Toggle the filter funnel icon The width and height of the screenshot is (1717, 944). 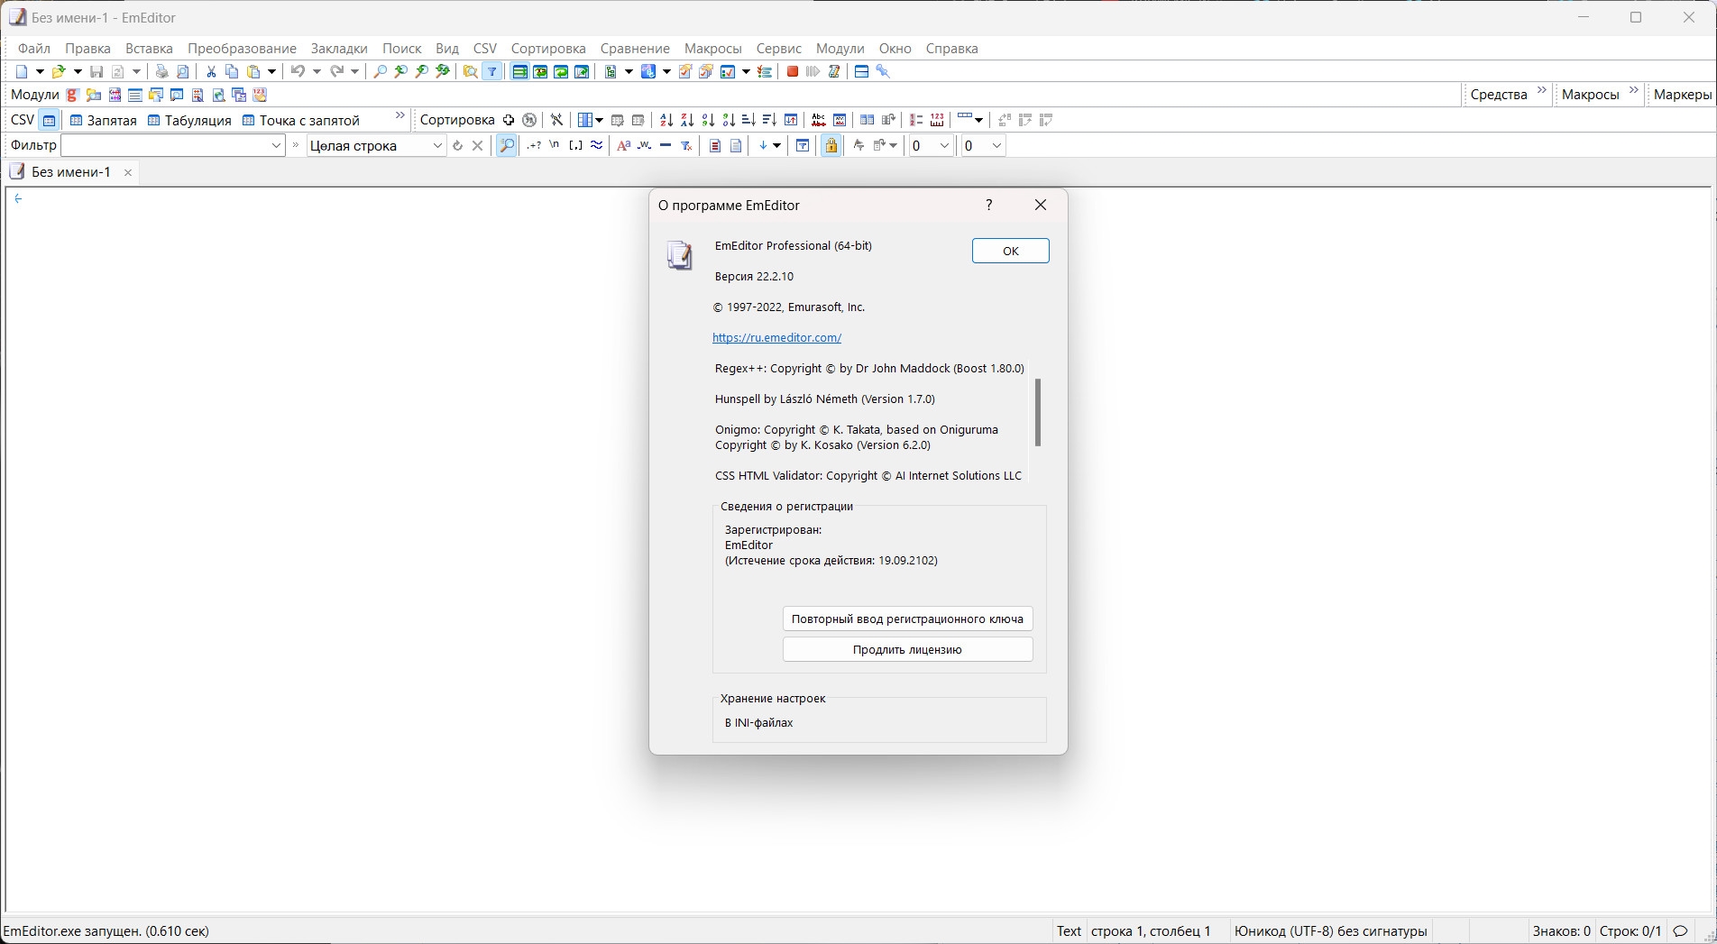coord(492,71)
